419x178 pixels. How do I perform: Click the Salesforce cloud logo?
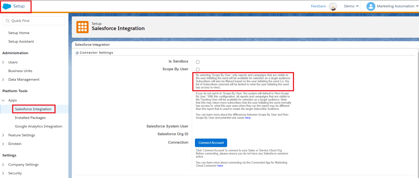click(x=7, y=6)
